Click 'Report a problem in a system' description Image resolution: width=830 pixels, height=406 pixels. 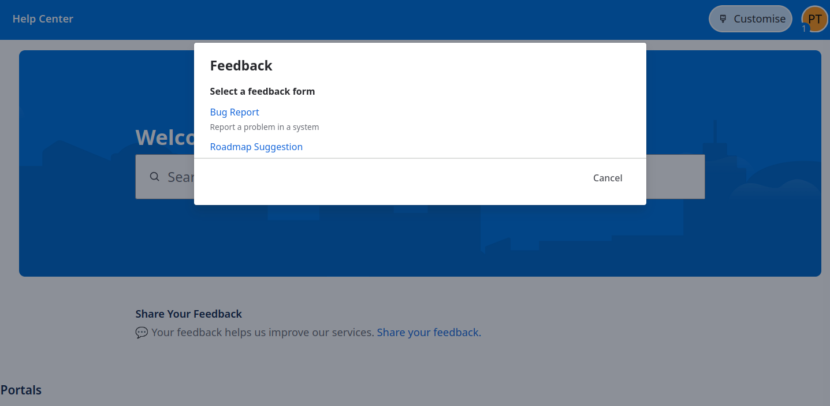[264, 127]
